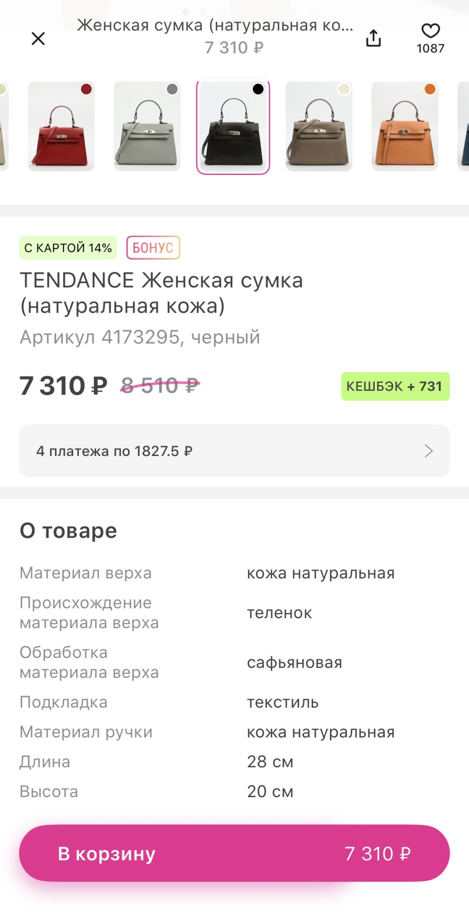Select the orange bag color variant

coord(404,129)
